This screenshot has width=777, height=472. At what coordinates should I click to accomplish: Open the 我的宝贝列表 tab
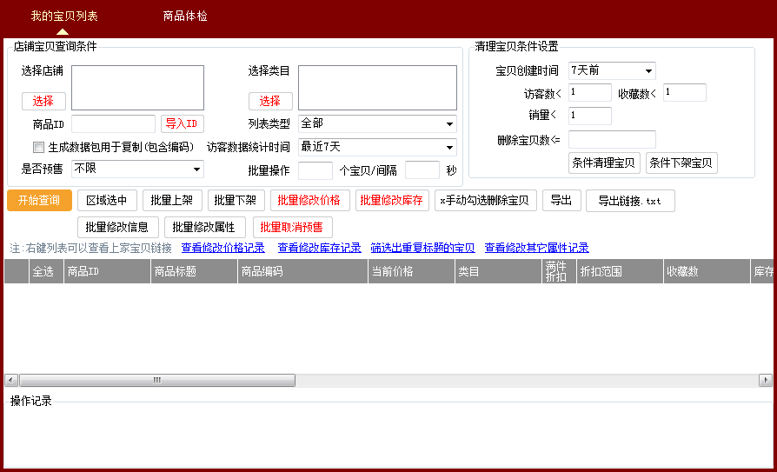64,16
